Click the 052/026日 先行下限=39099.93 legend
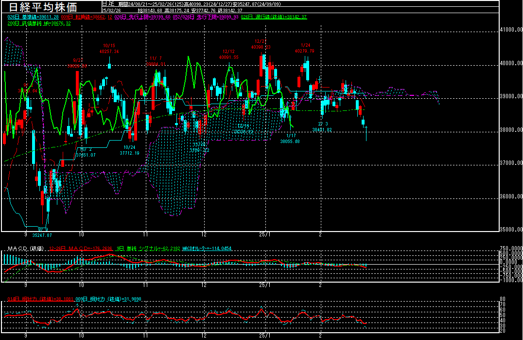Viewport: 523px width, 340px height. (x=206, y=17)
